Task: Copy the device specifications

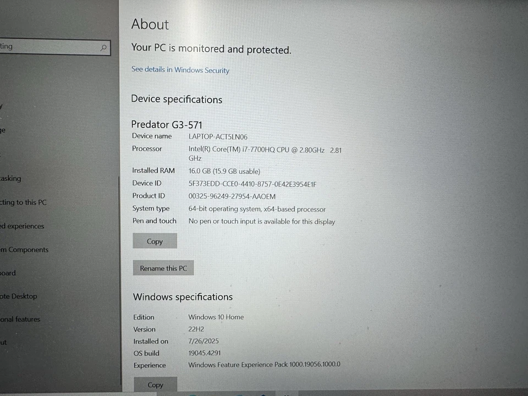Action: pyautogui.click(x=155, y=240)
